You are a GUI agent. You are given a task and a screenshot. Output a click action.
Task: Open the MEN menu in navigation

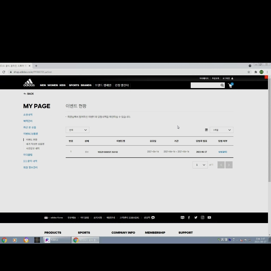(43, 85)
